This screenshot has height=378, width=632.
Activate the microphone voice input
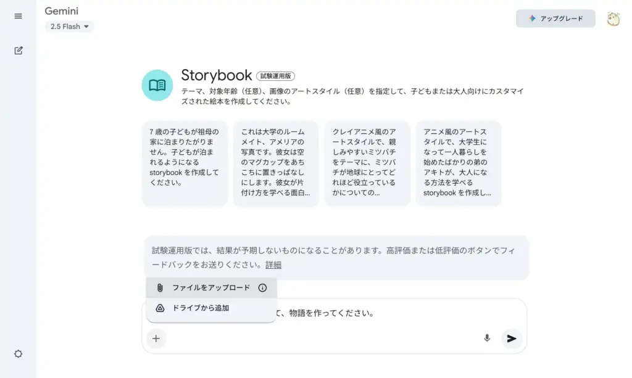pyautogui.click(x=487, y=338)
